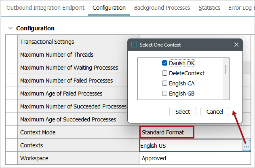
Task: Click the context list vertical scrollbar
Action: 225,69
